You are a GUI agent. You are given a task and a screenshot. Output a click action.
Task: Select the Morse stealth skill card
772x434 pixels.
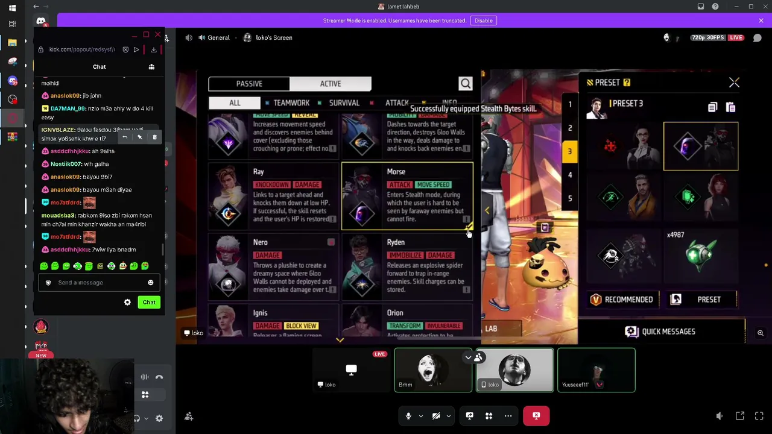coord(407,196)
